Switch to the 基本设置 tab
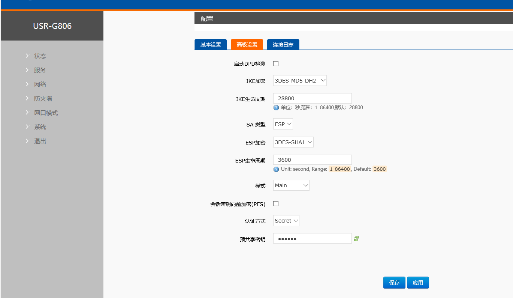Image resolution: width=513 pixels, height=298 pixels. tap(211, 45)
